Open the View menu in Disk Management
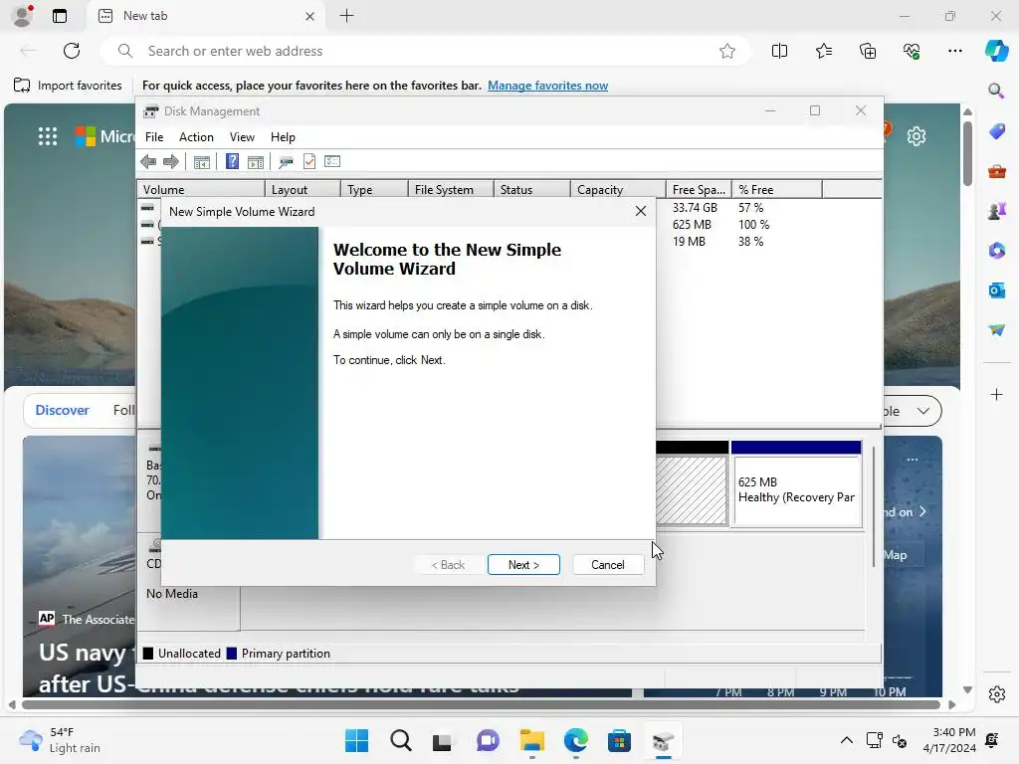The image size is (1019, 764). 242,137
